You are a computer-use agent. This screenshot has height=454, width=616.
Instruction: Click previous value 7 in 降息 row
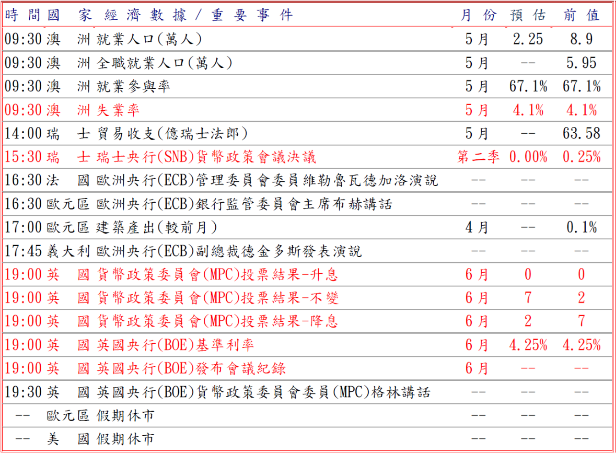[581, 321]
